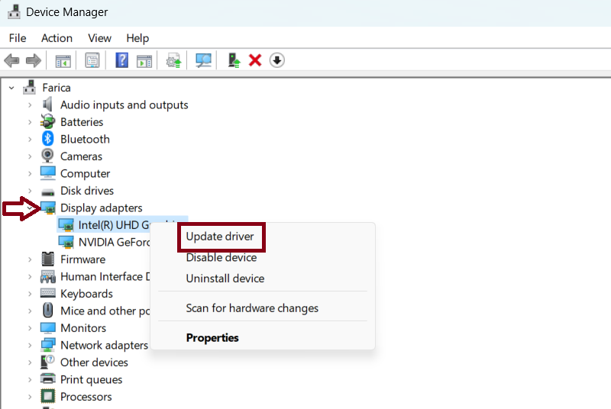Click the Update driver gear toolbar icon
This screenshot has width=611, height=409.
coord(174,60)
